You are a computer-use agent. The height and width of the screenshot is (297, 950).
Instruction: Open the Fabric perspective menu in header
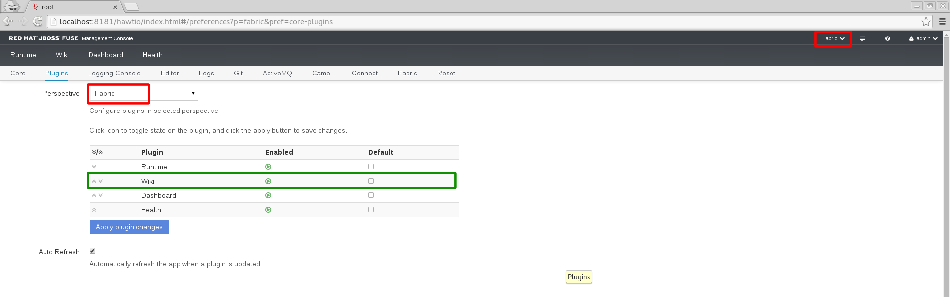(833, 38)
